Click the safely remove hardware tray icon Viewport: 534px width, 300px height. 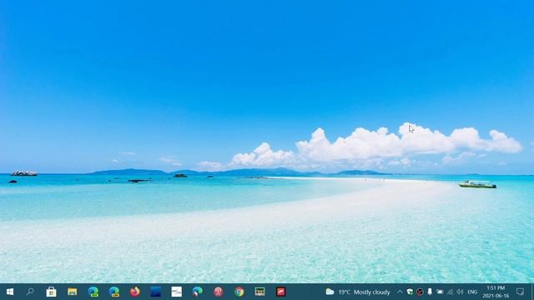coord(430,292)
